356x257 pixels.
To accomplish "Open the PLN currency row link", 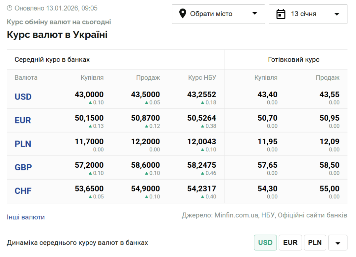I will [x=23, y=144].
